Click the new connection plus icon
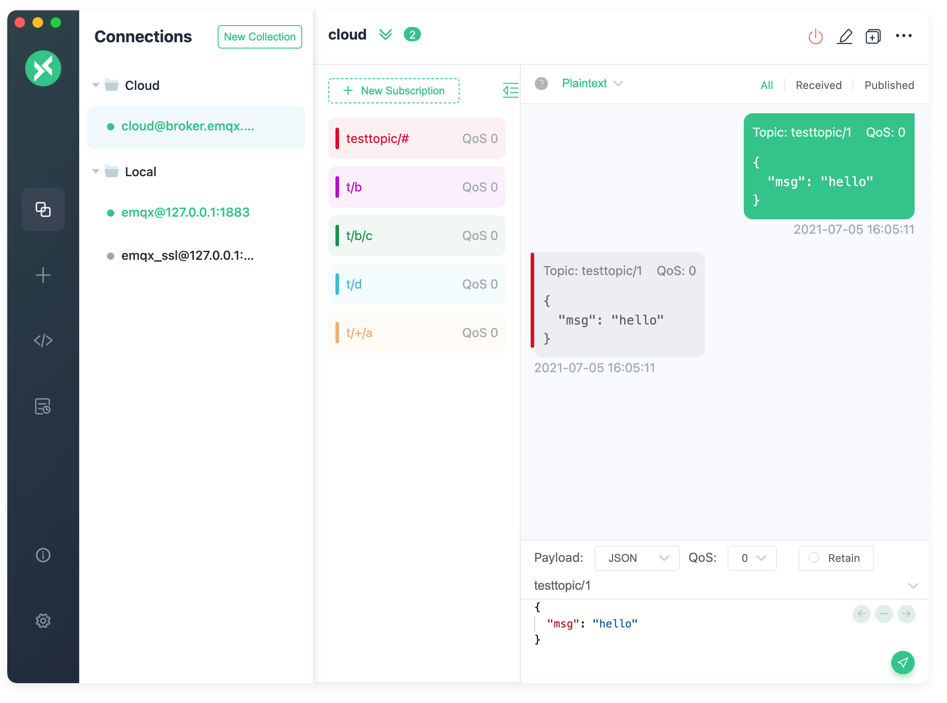 tap(43, 275)
